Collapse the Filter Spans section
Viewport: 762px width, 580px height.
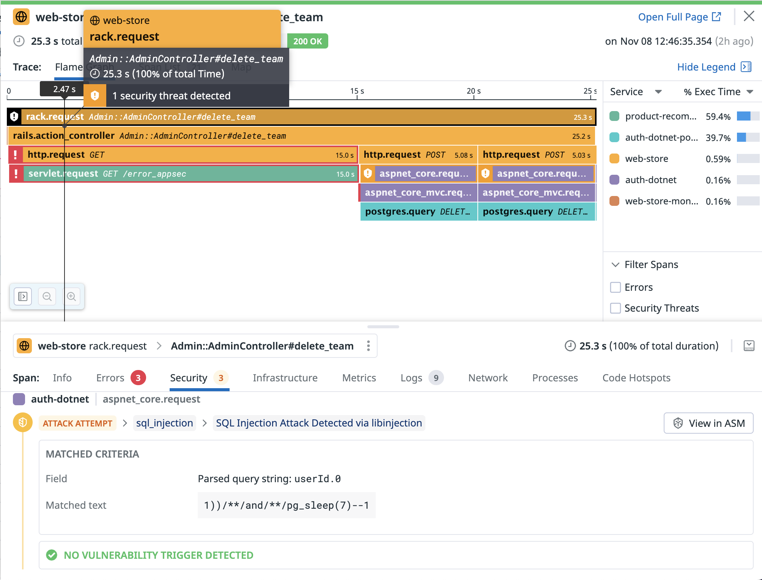616,265
